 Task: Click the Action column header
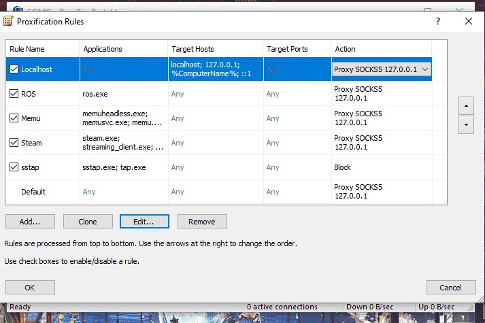(382, 49)
